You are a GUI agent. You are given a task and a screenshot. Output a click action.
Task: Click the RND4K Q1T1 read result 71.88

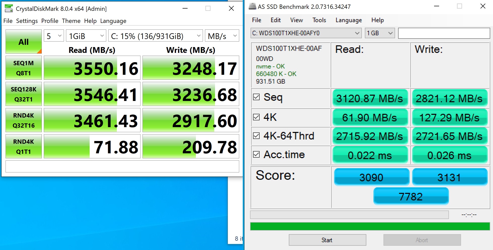92,147
